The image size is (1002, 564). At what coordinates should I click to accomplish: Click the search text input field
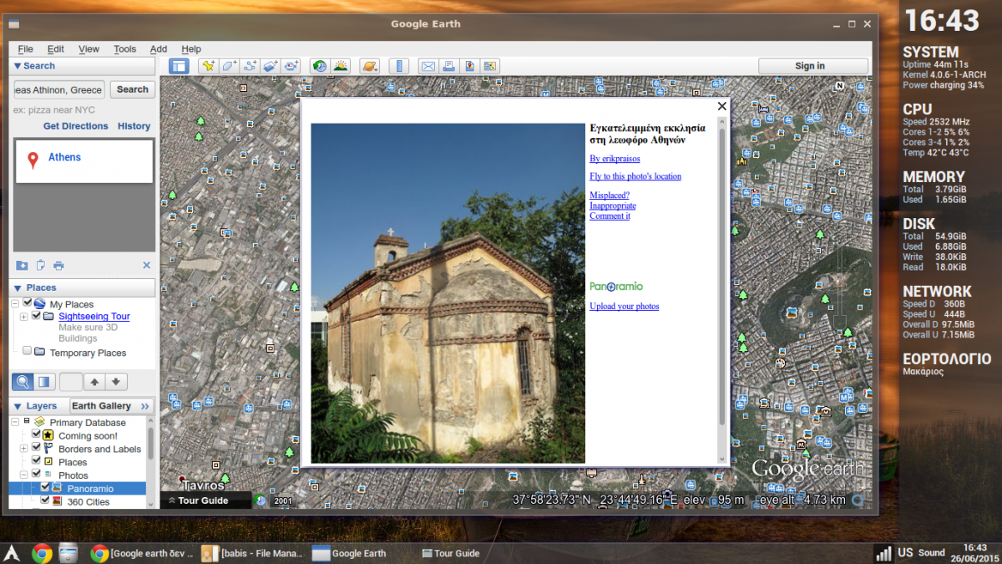click(x=59, y=89)
